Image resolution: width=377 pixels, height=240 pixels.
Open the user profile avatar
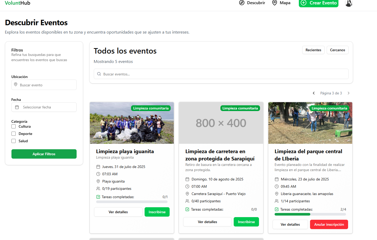pyautogui.click(x=349, y=3)
